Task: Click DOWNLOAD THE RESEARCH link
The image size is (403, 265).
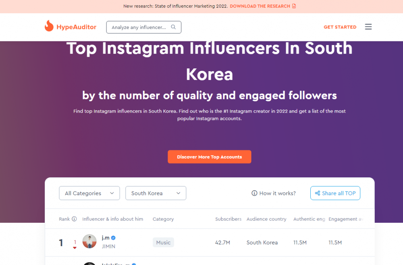Action: pos(260,6)
